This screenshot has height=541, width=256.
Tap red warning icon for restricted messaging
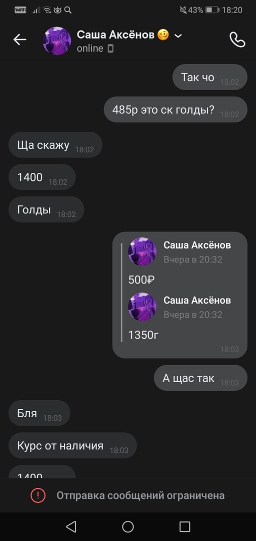click(38, 495)
